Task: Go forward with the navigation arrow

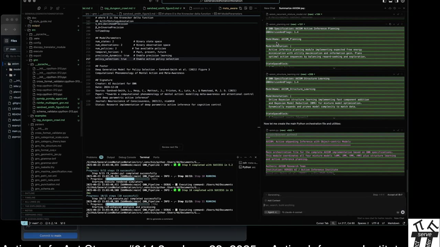Action: coord(157,1)
